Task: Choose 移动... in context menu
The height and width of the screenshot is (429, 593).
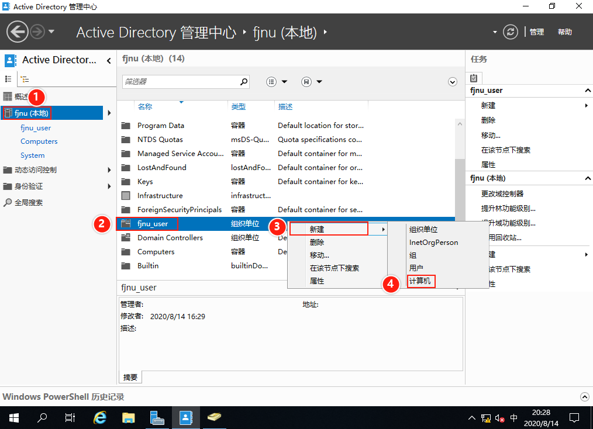Action: click(337, 255)
